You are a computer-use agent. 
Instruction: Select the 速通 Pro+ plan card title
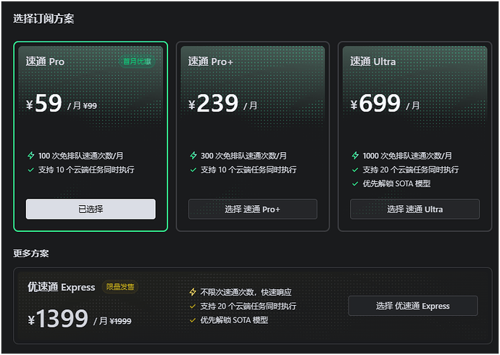tap(210, 61)
